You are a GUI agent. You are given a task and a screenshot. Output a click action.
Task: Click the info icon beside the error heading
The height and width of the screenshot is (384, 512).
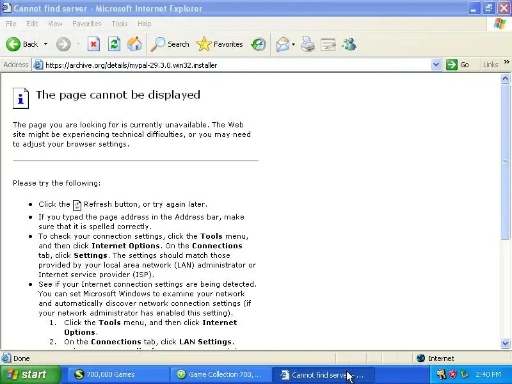20,98
